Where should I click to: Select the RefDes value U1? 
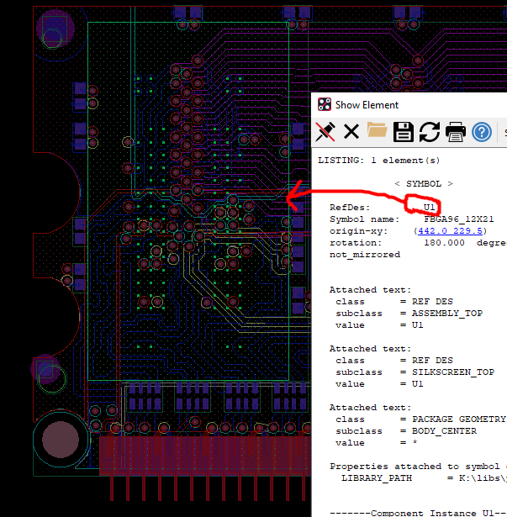click(x=429, y=208)
